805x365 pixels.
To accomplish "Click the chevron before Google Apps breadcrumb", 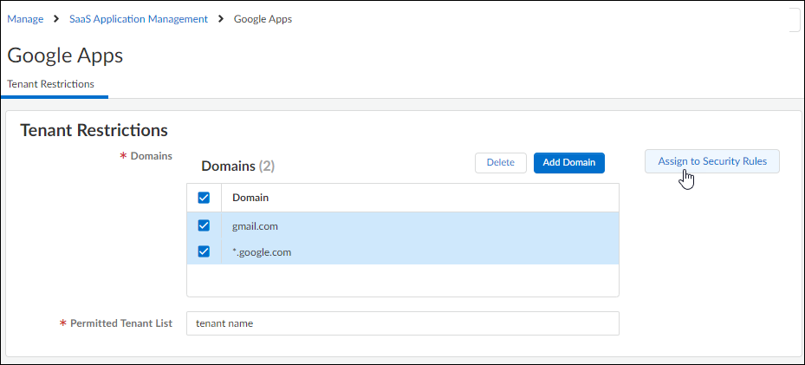I will (221, 19).
